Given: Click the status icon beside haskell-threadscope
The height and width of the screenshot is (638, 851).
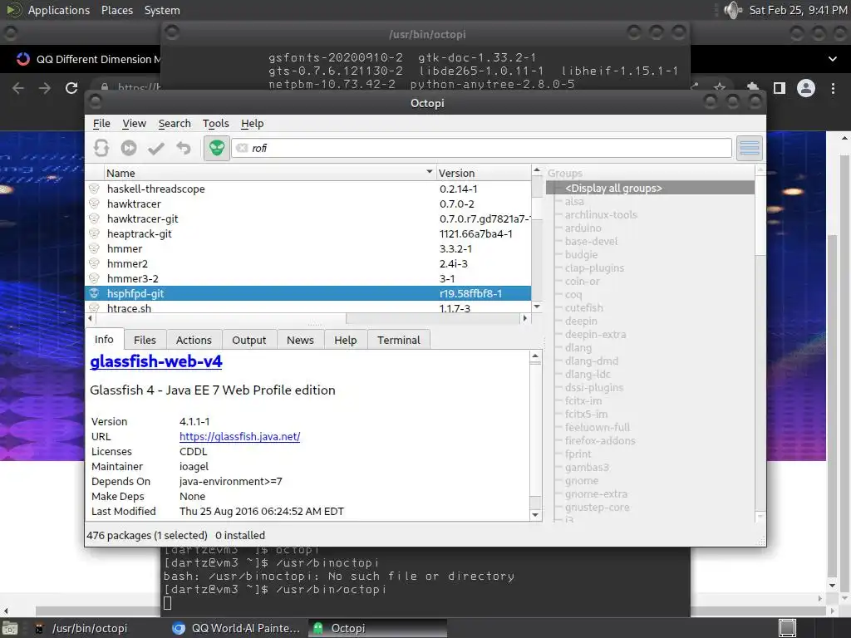Looking at the screenshot, I should 95,189.
